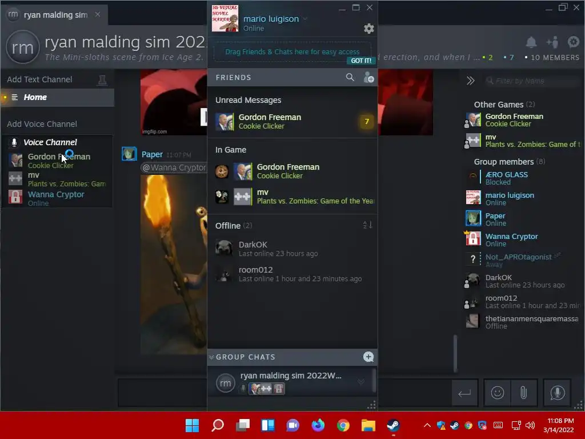Close the ryan malding sim tab
The height and width of the screenshot is (439, 585).
pos(97,14)
